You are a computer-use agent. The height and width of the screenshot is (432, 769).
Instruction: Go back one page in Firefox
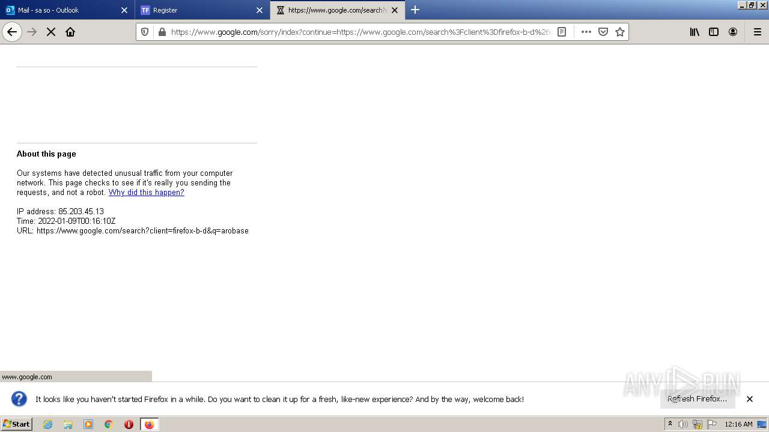pyautogui.click(x=12, y=32)
